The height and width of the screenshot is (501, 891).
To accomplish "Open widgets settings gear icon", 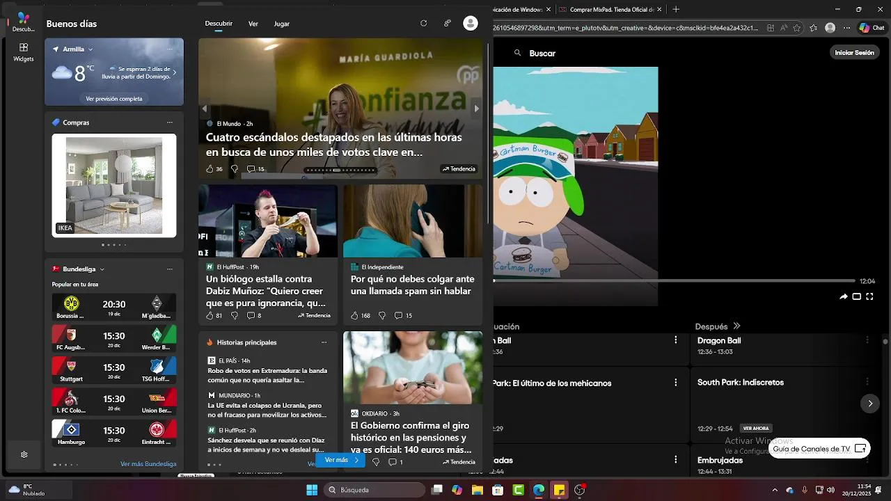I will (x=24, y=454).
